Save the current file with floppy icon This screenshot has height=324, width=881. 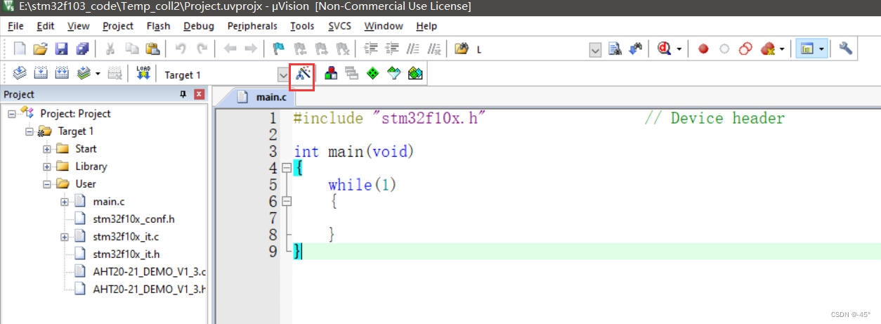(61, 49)
